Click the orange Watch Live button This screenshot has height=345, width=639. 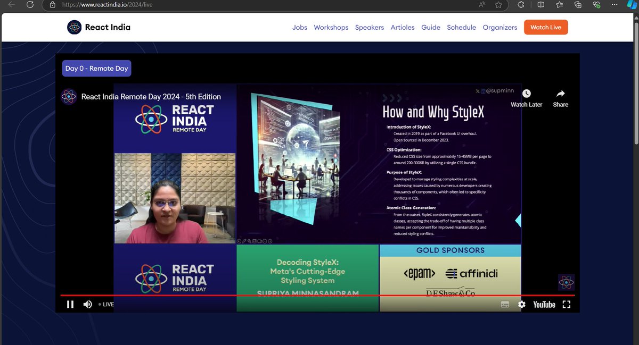coord(546,27)
